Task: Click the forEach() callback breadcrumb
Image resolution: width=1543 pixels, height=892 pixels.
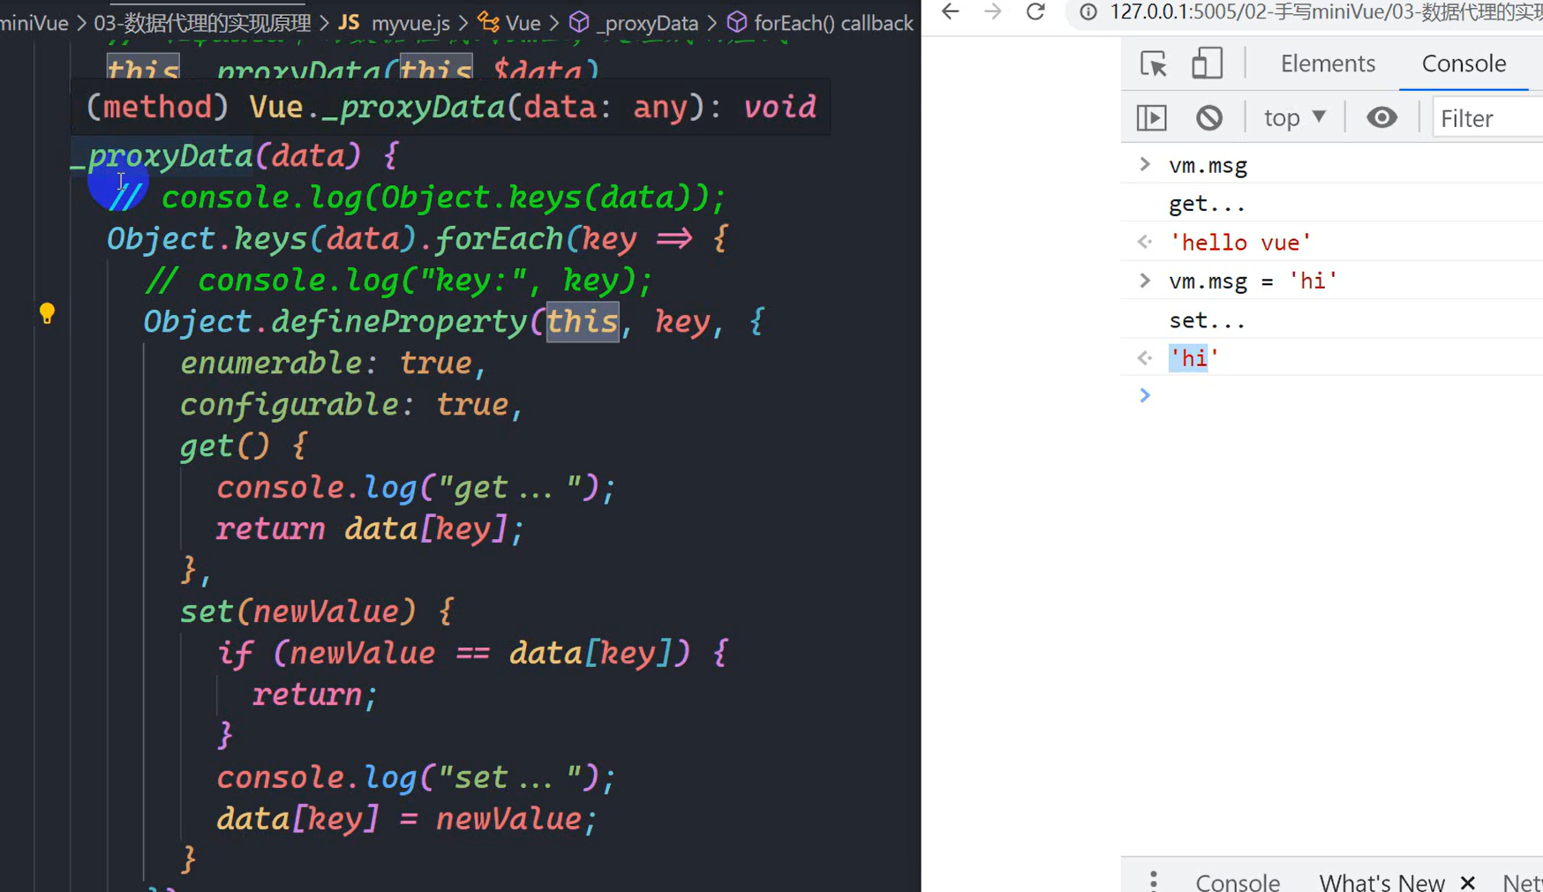Action: tap(820, 23)
